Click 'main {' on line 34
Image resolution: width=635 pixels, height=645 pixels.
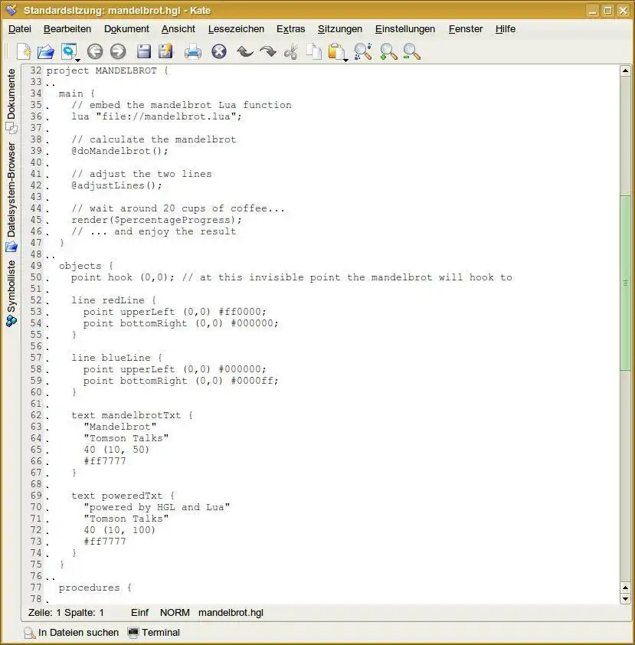77,93
